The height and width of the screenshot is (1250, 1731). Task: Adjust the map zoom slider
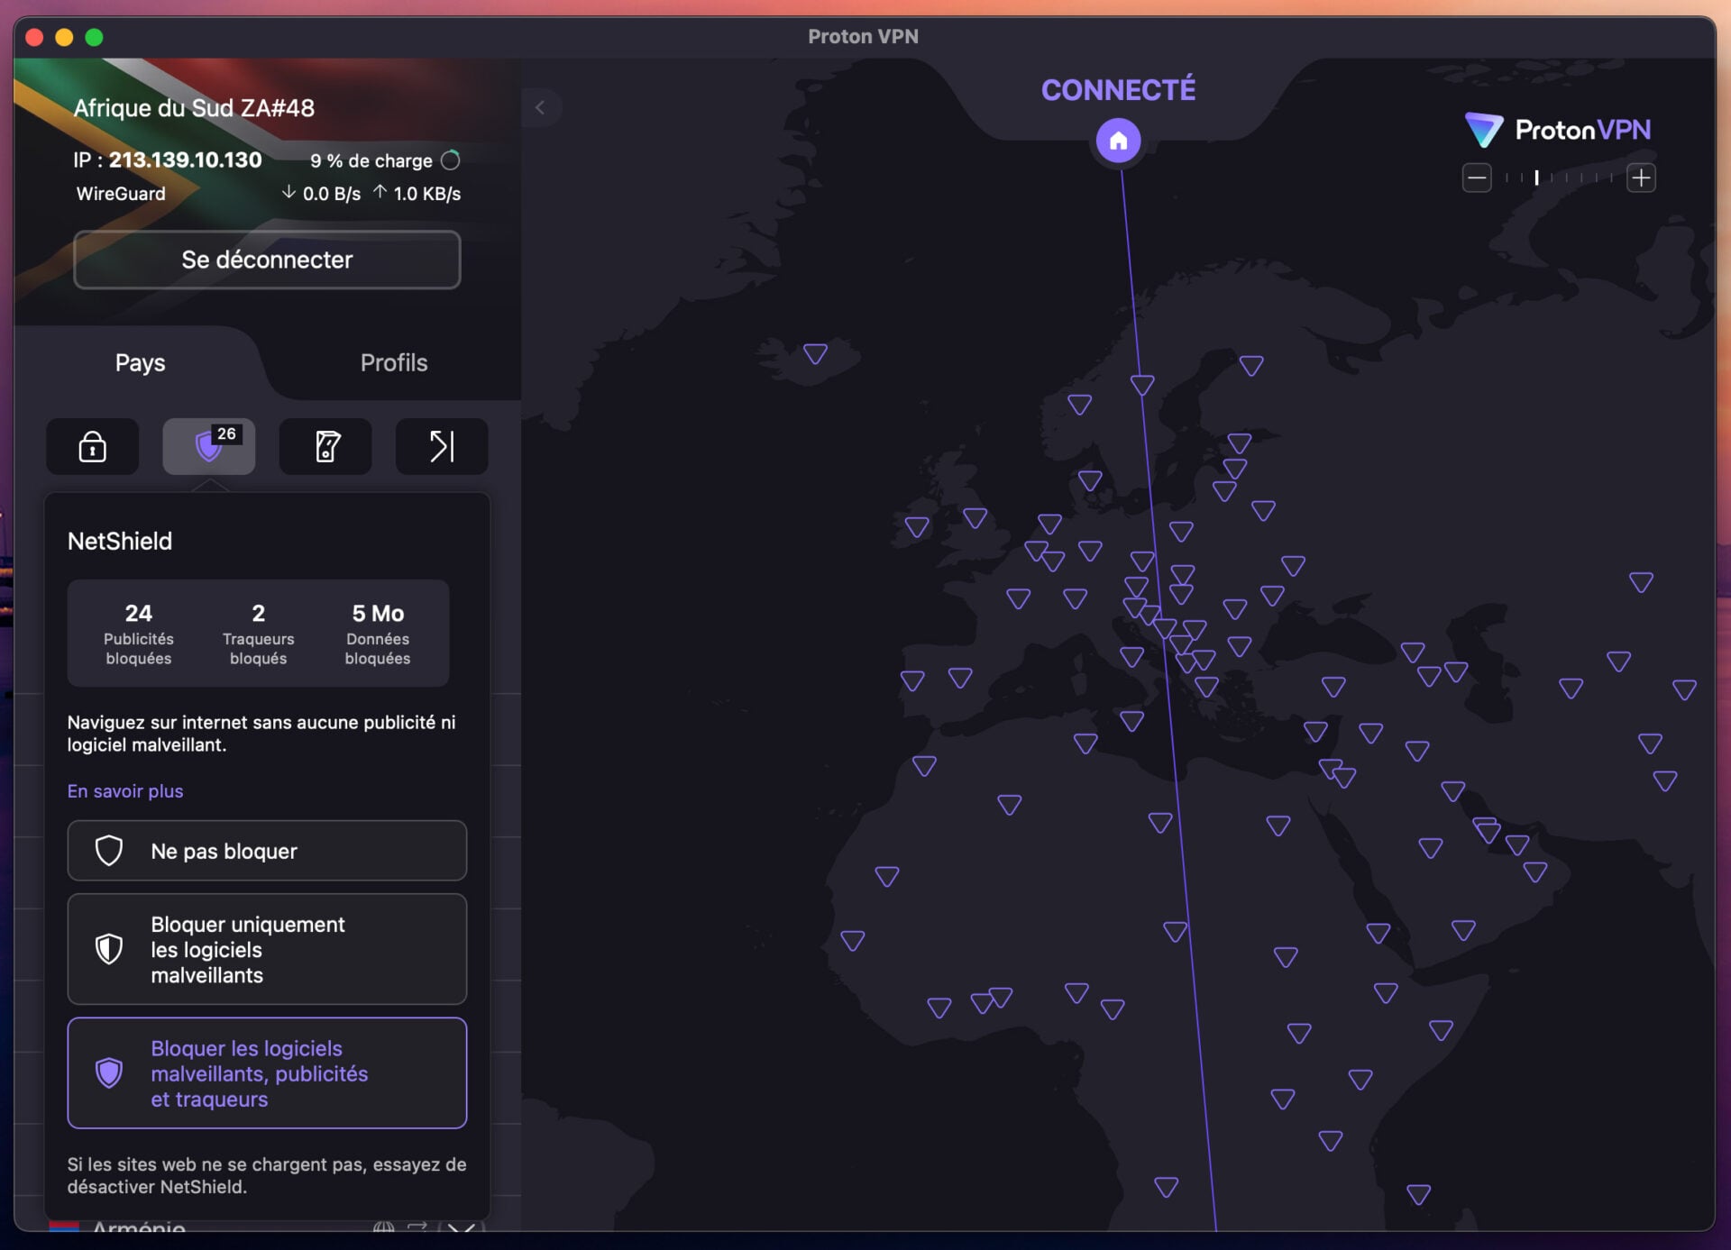(x=1559, y=178)
